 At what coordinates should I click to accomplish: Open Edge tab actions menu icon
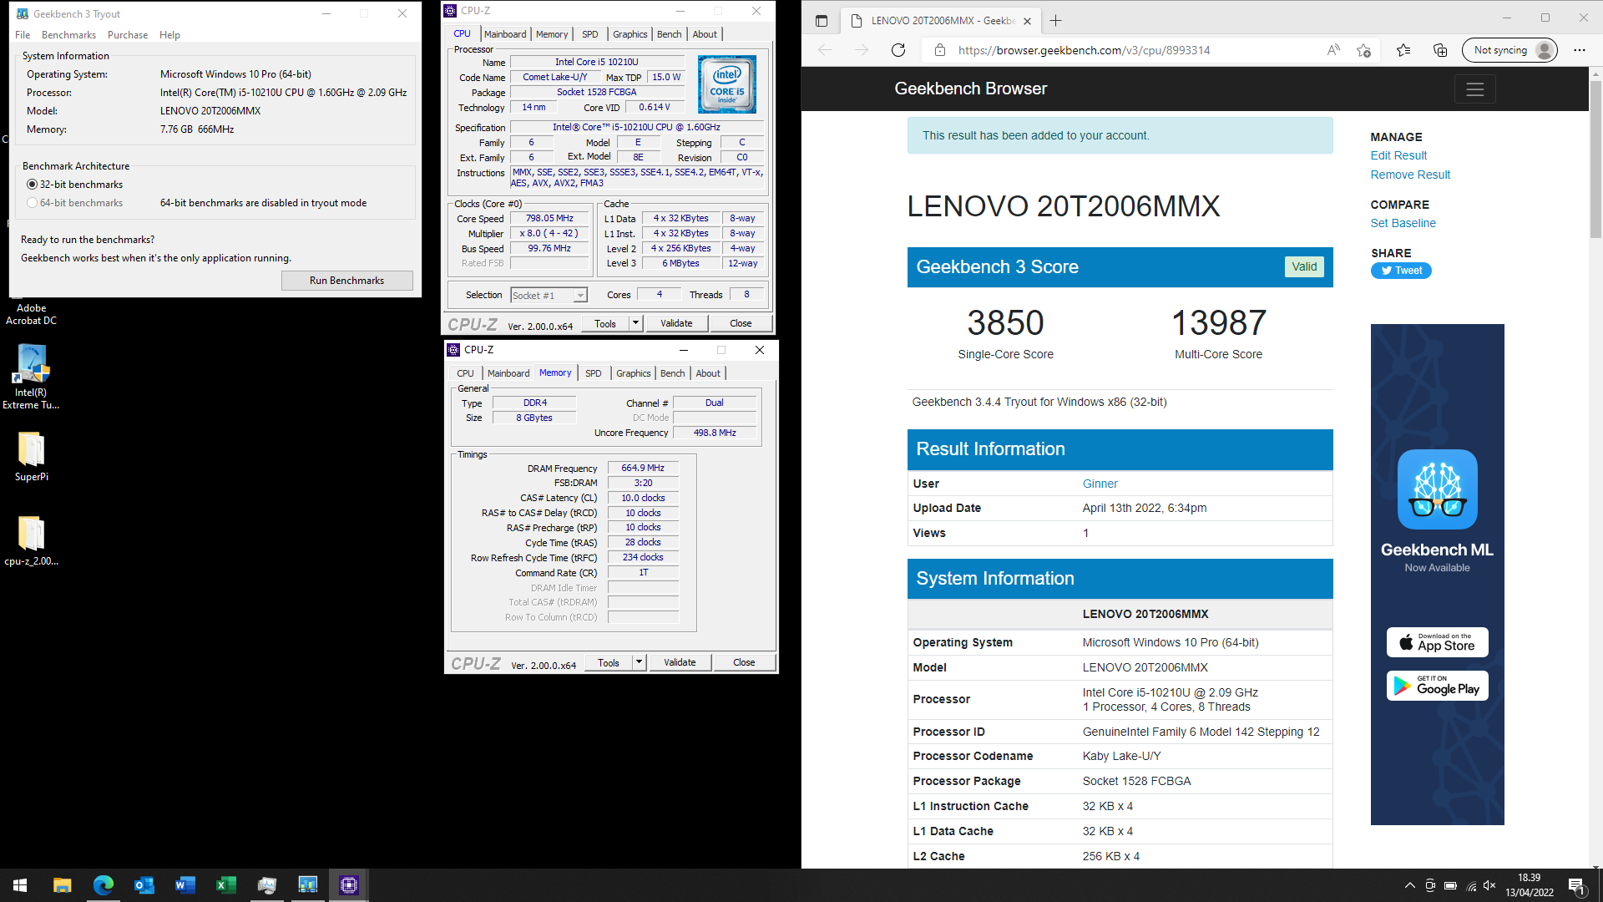[x=821, y=21]
